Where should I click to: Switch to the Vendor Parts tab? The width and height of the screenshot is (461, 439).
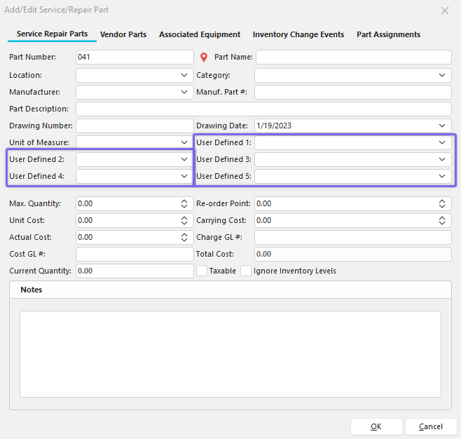[x=123, y=34]
